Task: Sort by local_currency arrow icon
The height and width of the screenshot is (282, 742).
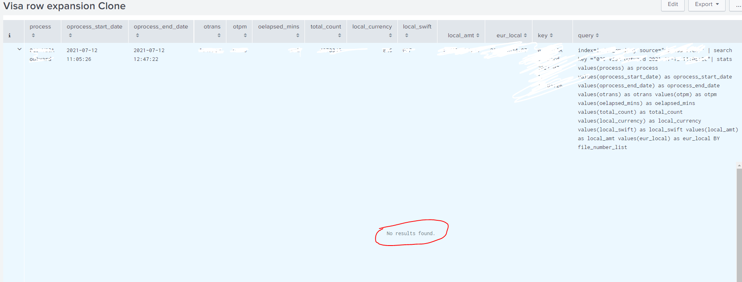Action: pos(390,36)
